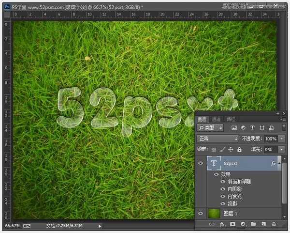Click the create new group folder icon
Image resolution: width=290 pixels, height=233 pixels.
[x=253, y=224]
